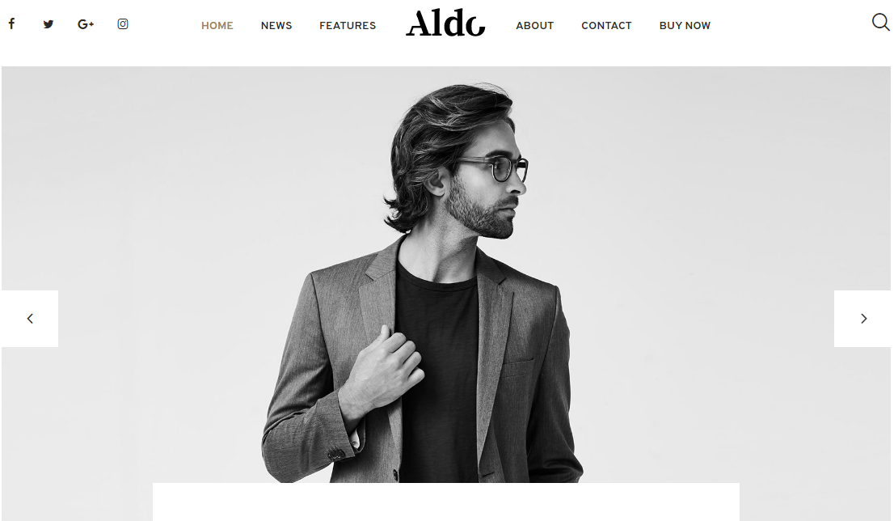Image resolution: width=894 pixels, height=521 pixels.
Task: Click the model's black t-shirt in slide
Action: (x=438, y=371)
